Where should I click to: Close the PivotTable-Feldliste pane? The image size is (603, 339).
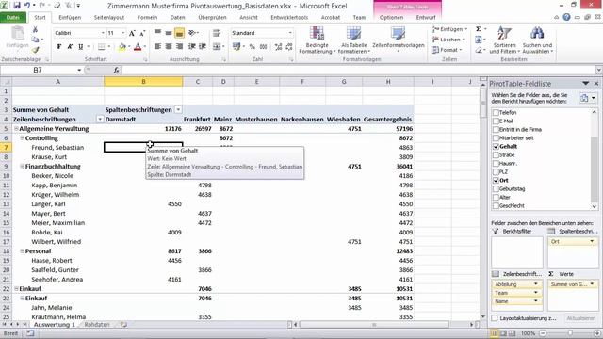[596, 84]
